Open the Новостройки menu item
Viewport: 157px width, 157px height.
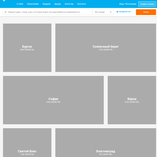pyautogui.click(x=33, y=4)
